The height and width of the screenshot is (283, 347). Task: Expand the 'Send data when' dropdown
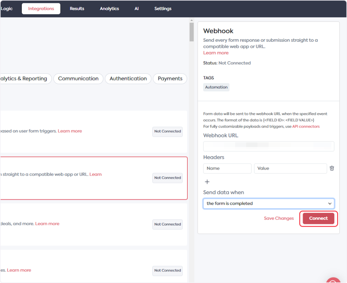268,203
